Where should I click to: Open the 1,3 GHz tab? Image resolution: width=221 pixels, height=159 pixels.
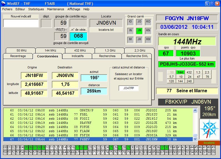[109, 50]
